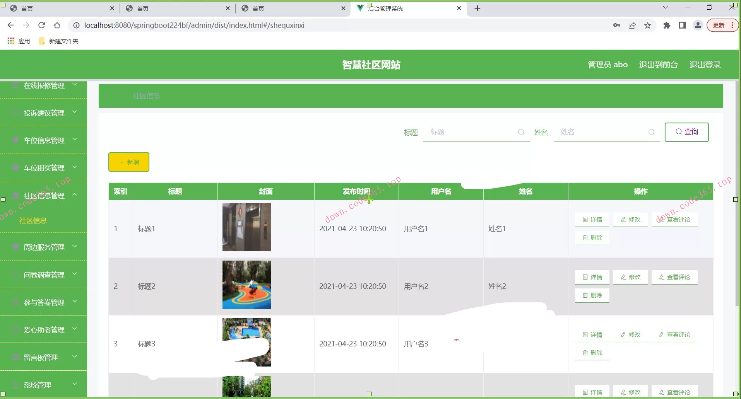Expand the 爱心助老管理 menu
Screen dimensions: 741x399
(x=75, y=329)
